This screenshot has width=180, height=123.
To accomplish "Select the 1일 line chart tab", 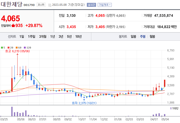I will coord(22,36).
